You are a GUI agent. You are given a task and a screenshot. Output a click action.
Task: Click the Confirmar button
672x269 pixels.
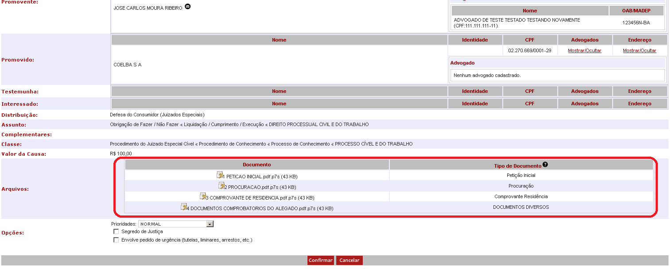[x=321, y=260]
